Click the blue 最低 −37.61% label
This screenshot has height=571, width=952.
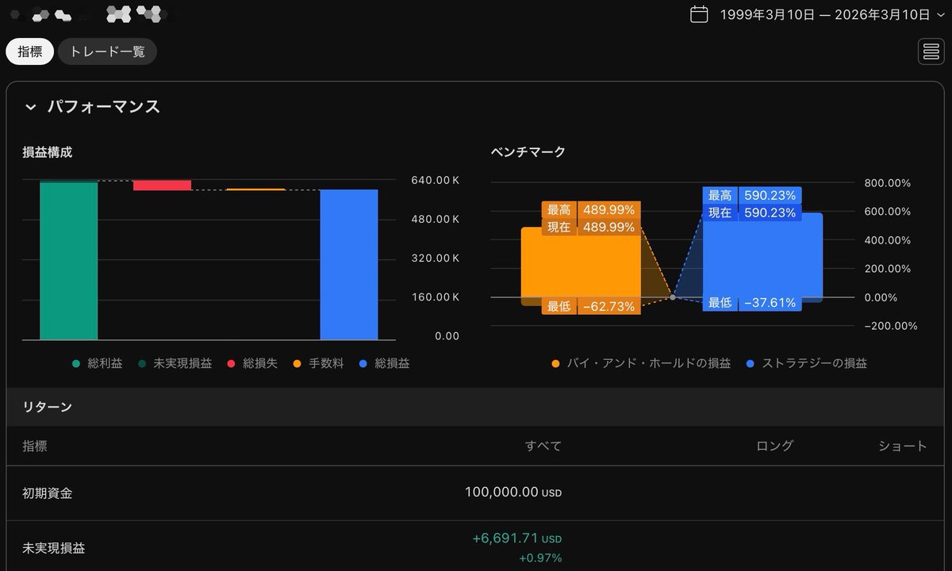click(x=752, y=302)
